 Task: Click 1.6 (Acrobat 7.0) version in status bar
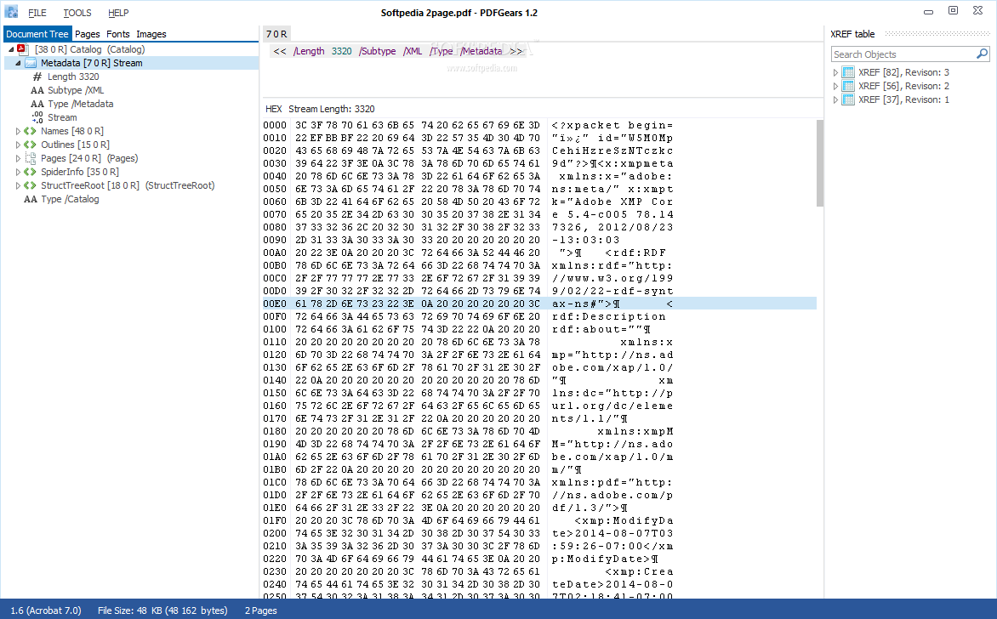coord(46,610)
